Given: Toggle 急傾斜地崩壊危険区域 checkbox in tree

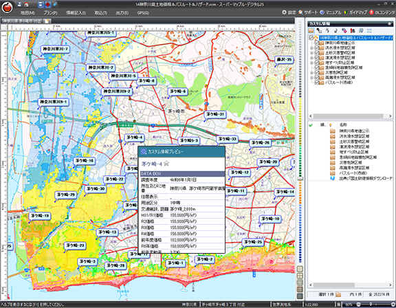Looking at the screenshot, I should (x=317, y=67).
